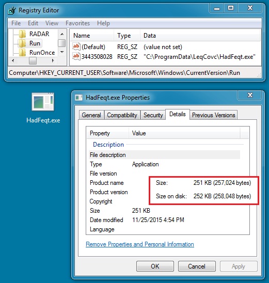Click the tree scroll down arrow

pyautogui.click(x=62, y=52)
